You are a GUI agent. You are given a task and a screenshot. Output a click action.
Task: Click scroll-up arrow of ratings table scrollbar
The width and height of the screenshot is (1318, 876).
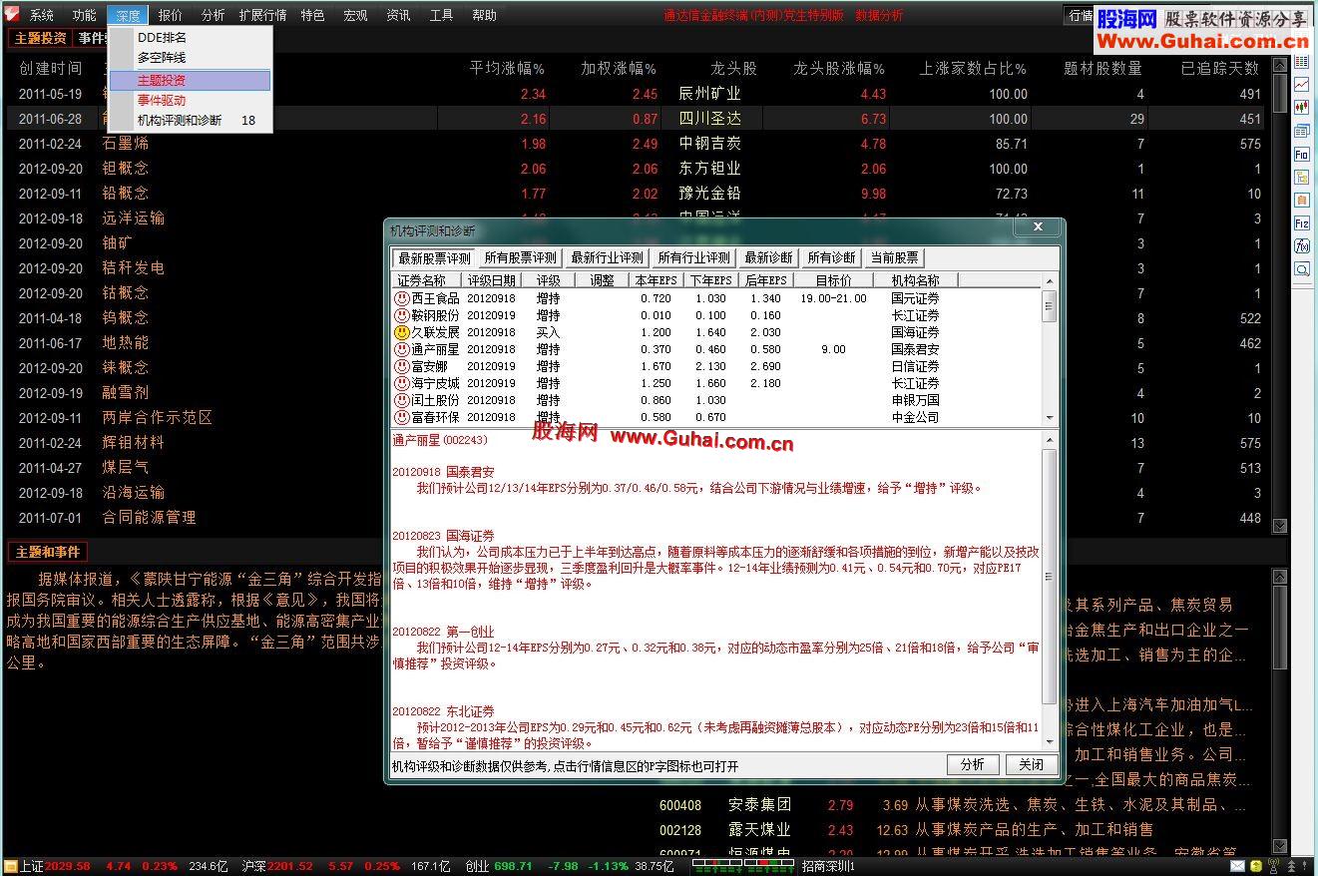tap(1049, 281)
